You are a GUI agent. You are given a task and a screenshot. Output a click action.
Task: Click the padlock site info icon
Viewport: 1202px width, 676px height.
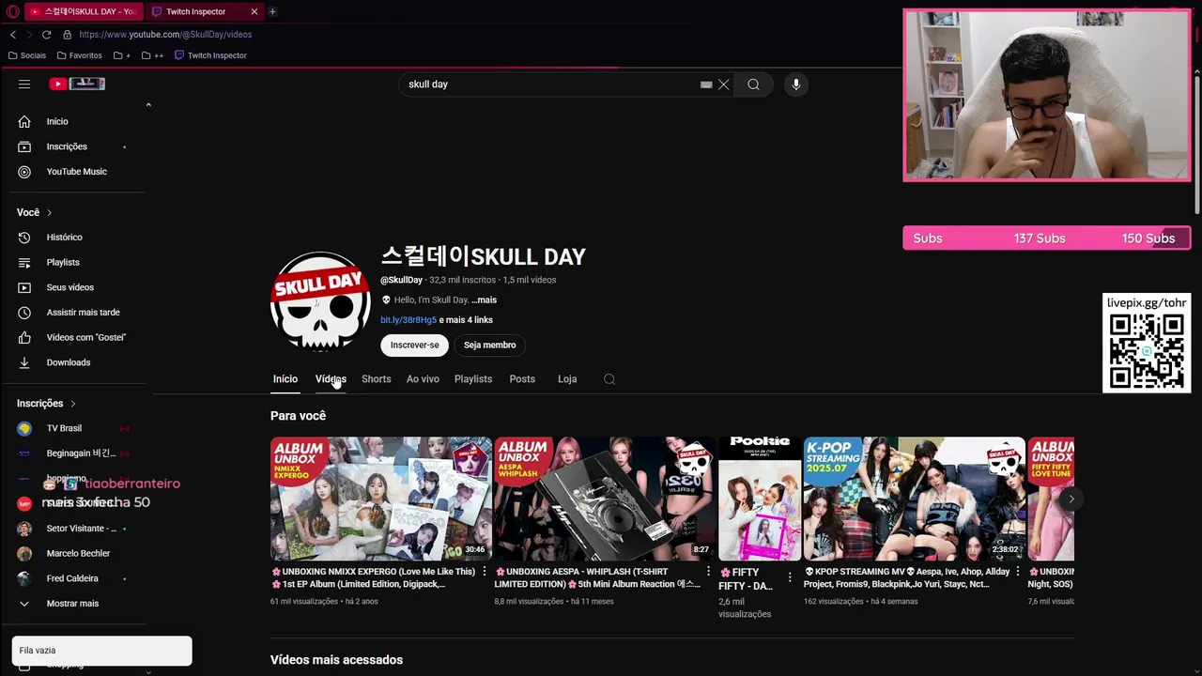click(67, 35)
